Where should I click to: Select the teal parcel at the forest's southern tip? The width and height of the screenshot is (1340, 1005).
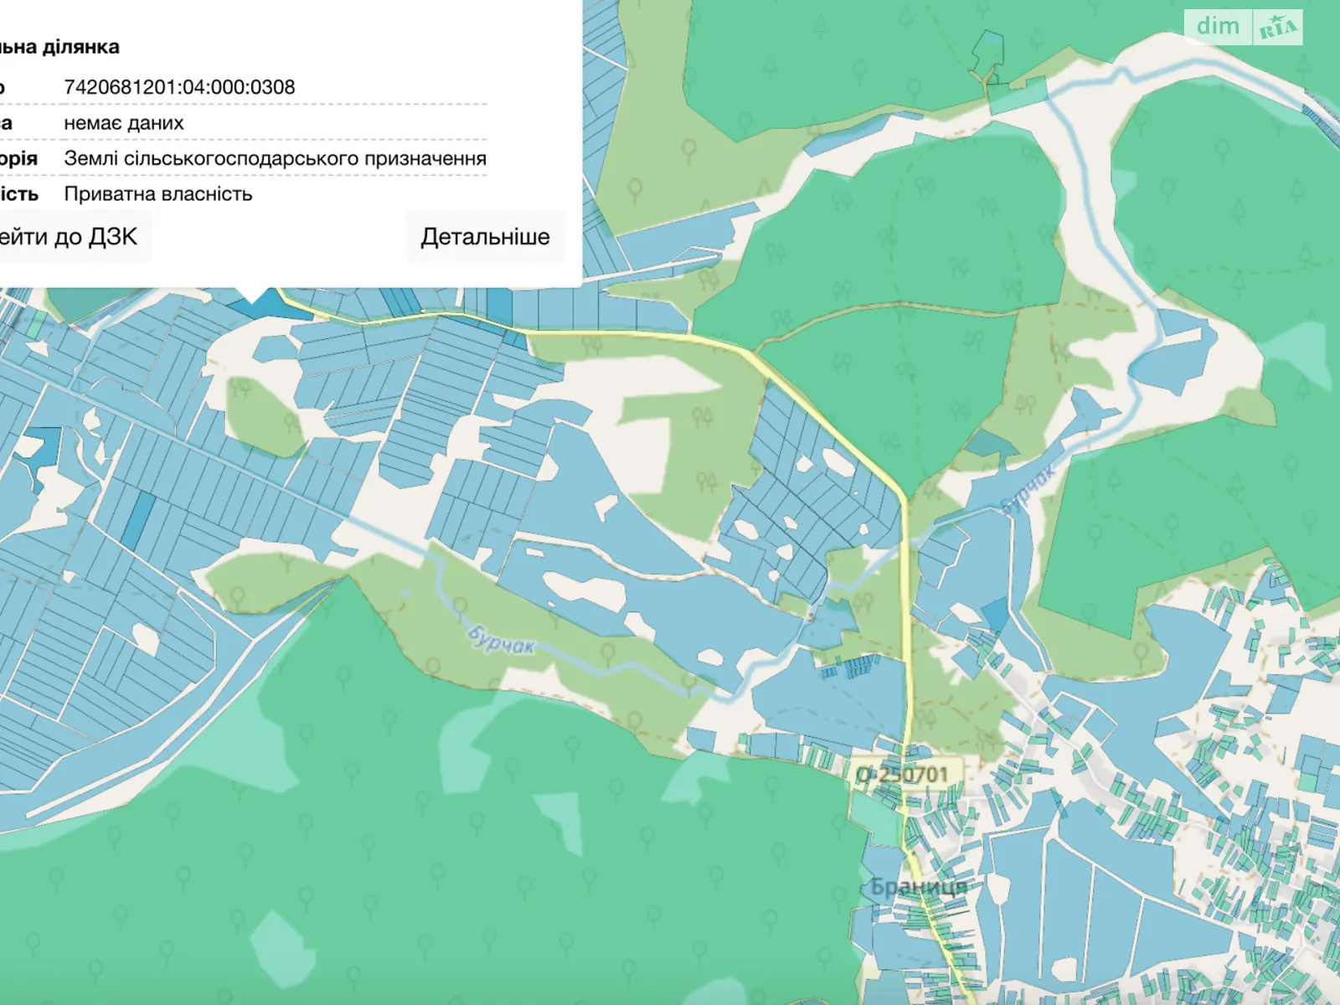987,443
